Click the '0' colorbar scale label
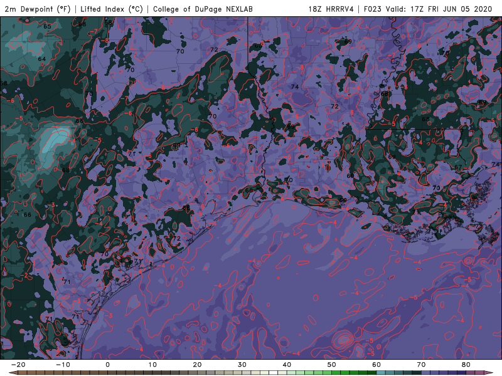Screen dimensions: 502x376 (107, 365)
